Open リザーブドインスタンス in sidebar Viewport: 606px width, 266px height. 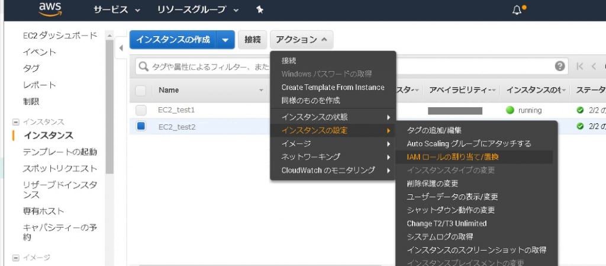pyautogui.click(x=60, y=190)
